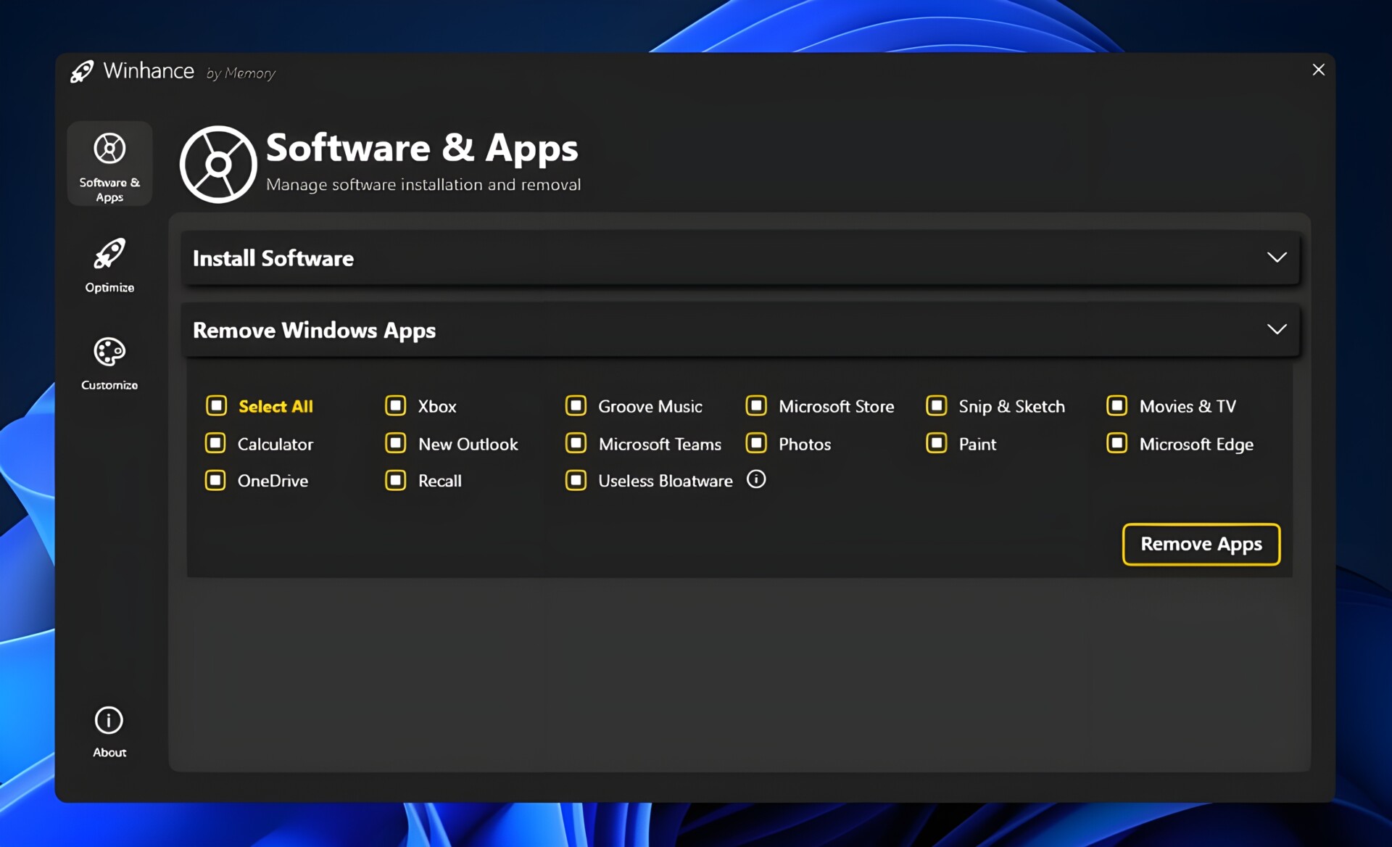The height and width of the screenshot is (847, 1392).
Task: Click the large Software & Apps header icon
Action: (x=218, y=165)
